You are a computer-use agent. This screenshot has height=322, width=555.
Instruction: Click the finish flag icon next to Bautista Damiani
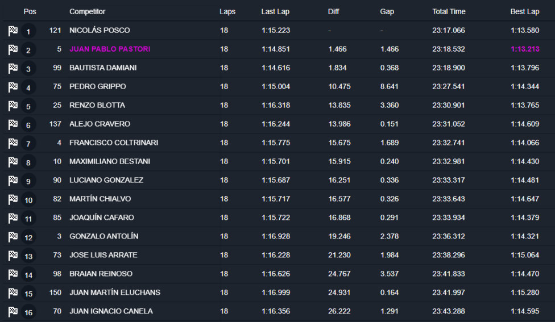(13, 69)
